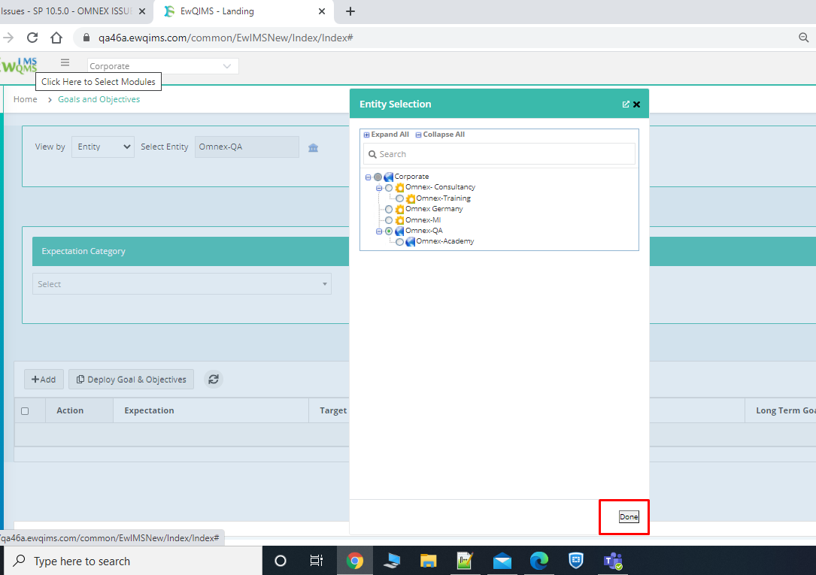Click Omnex-Academy label in tree
The width and height of the screenshot is (816, 575).
pyautogui.click(x=445, y=241)
